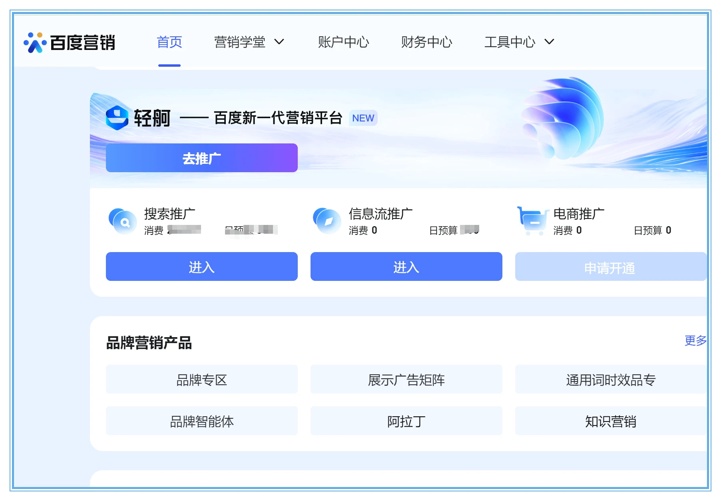Open the 知识营销 product
The height and width of the screenshot is (501, 721).
coord(611,421)
